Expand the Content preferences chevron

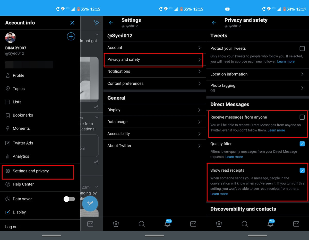click(199, 83)
